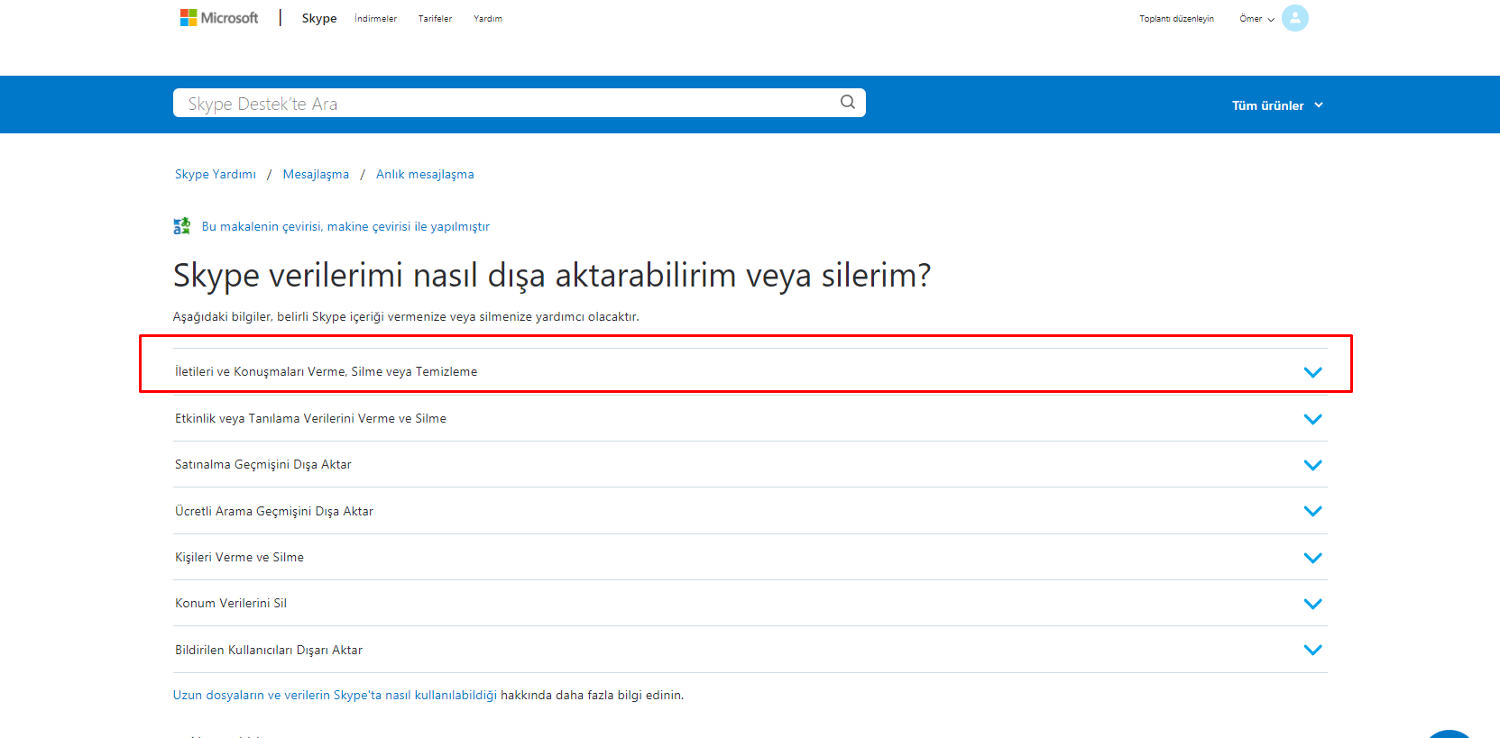The height and width of the screenshot is (738, 1500).
Task: Expand Kişileri Verme ve Silme chevron
Action: coord(1312,558)
